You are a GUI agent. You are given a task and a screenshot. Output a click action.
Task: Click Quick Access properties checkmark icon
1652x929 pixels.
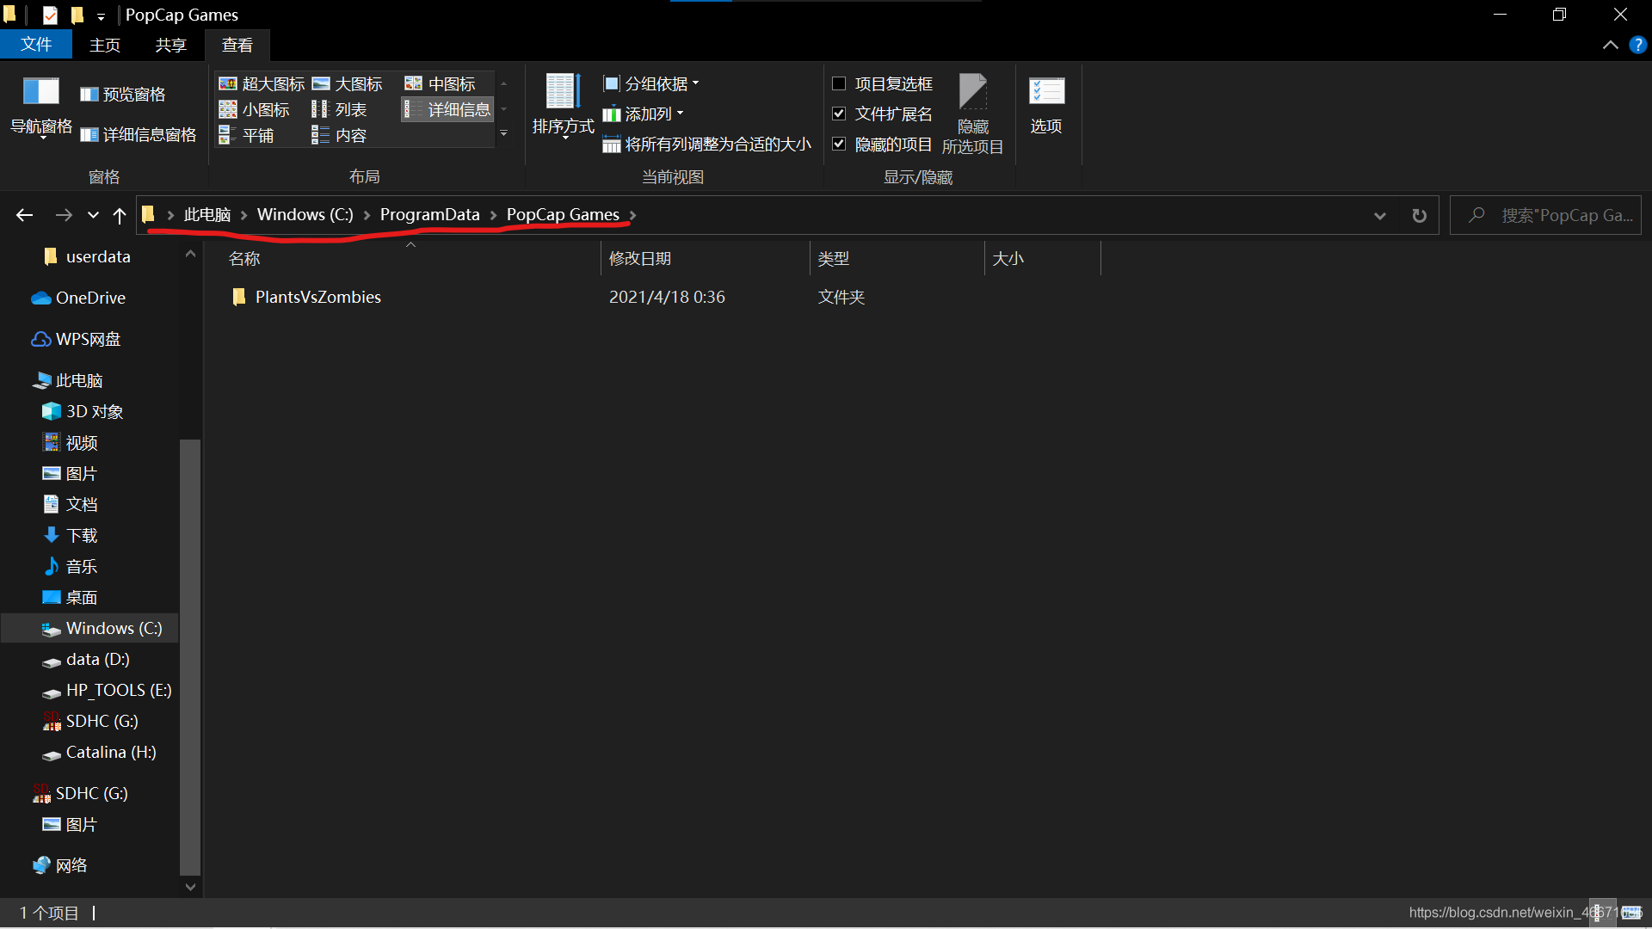coord(50,15)
